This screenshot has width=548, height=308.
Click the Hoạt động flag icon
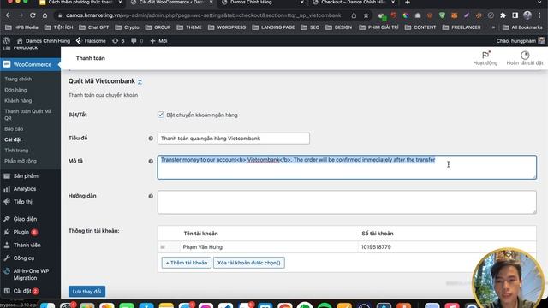pyautogui.click(x=485, y=55)
